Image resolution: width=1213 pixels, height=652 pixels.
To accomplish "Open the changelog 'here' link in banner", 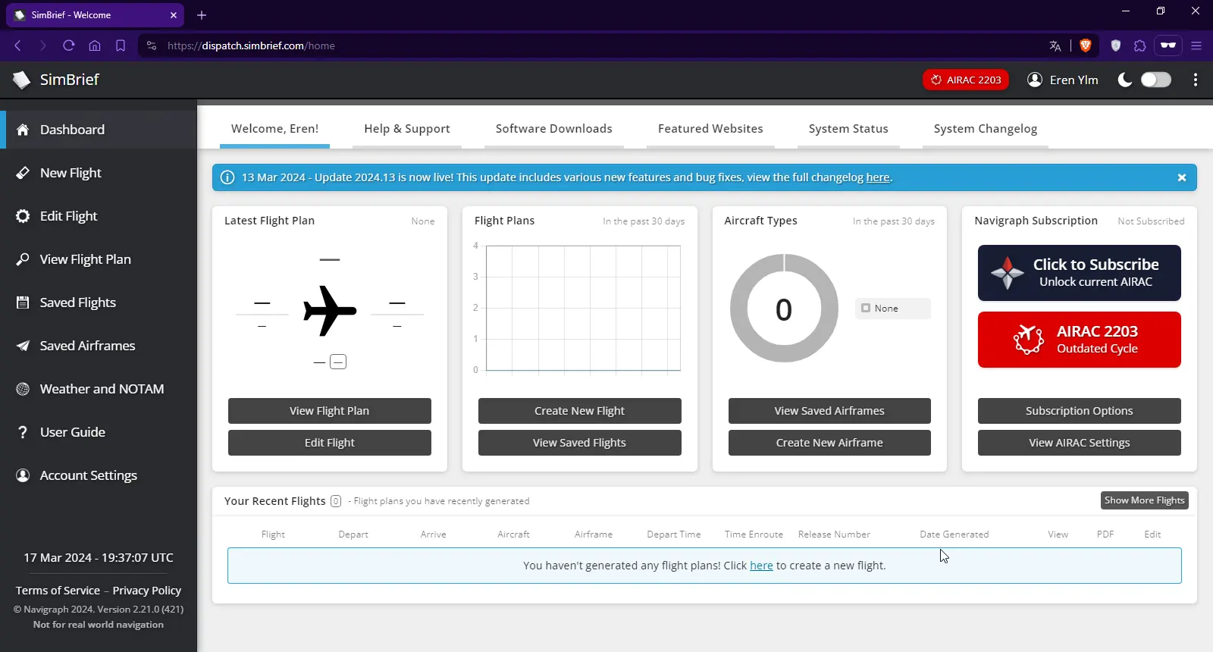I will [878, 177].
